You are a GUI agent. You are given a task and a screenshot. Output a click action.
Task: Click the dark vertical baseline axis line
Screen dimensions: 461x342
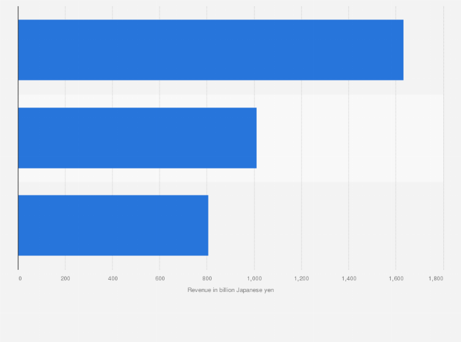[18, 138]
